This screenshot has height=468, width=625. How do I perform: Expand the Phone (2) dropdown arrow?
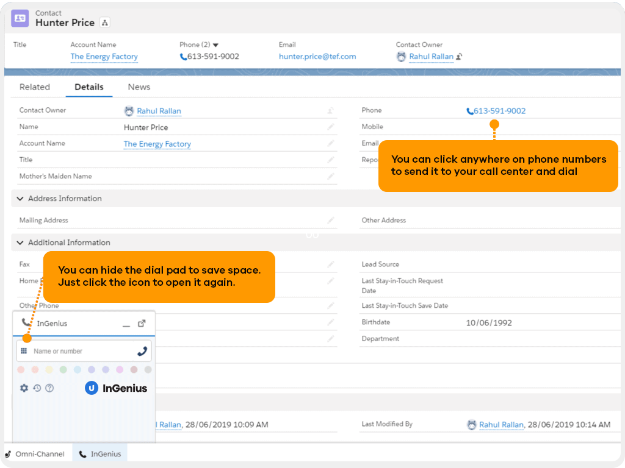pyautogui.click(x=215, y=45)
